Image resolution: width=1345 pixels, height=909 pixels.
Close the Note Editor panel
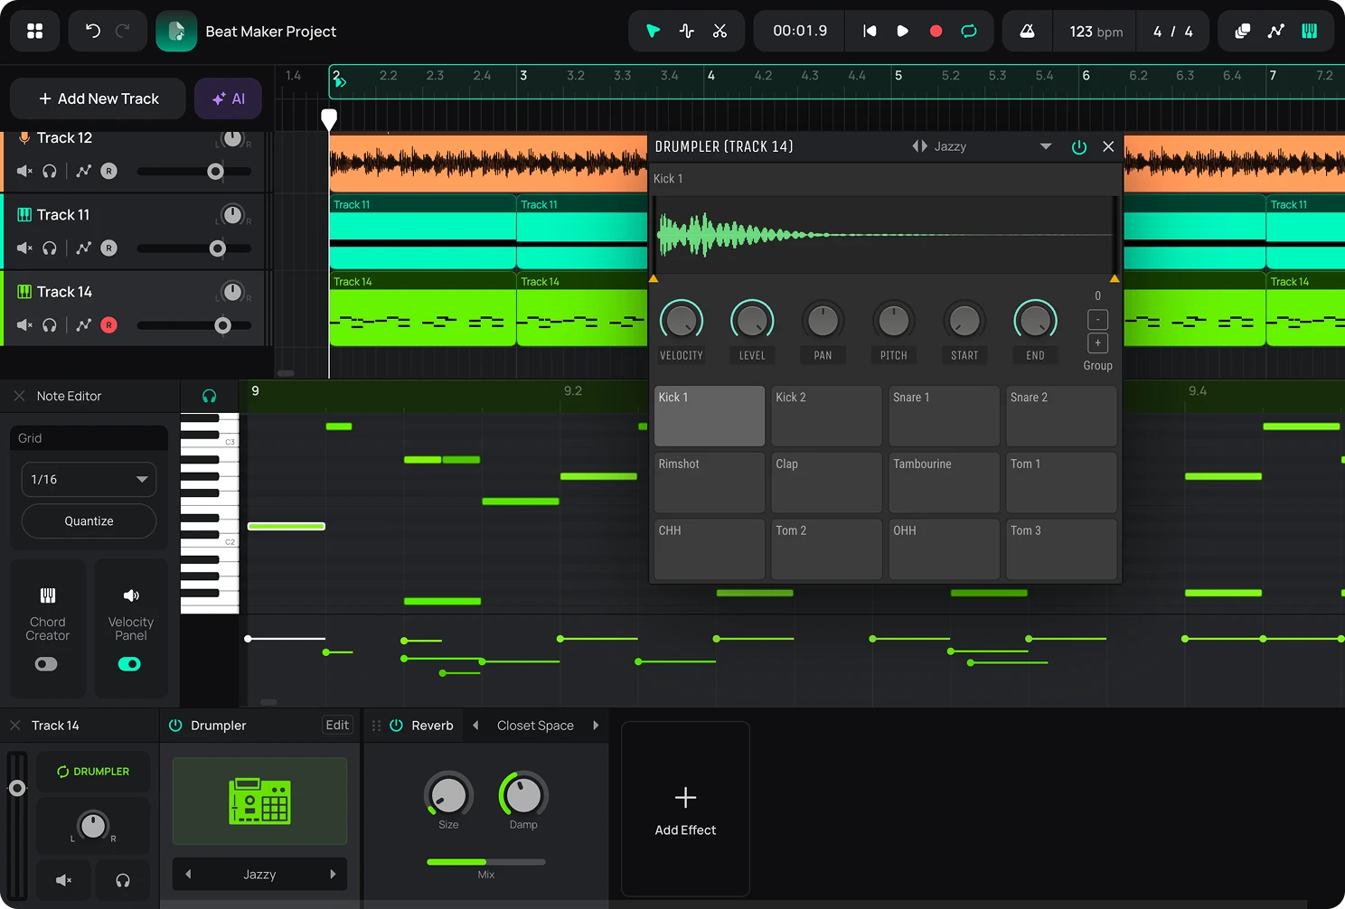(x=19, y=396)
